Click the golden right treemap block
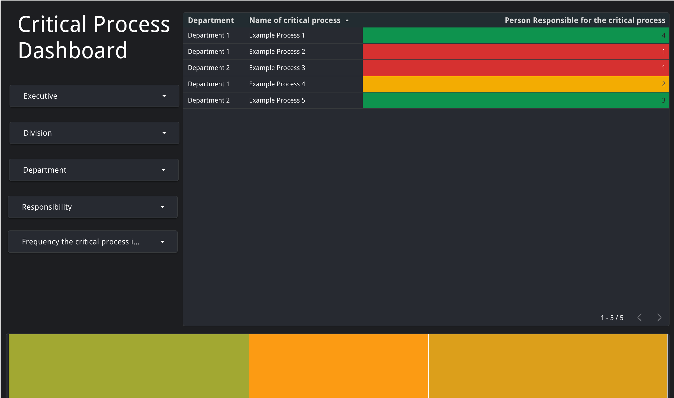The image size is (674, 398). (x=548, y=366)
